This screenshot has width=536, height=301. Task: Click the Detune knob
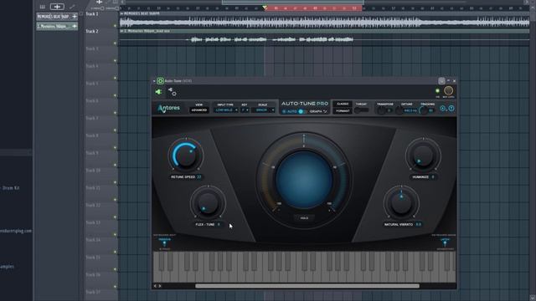click(399, 110)
